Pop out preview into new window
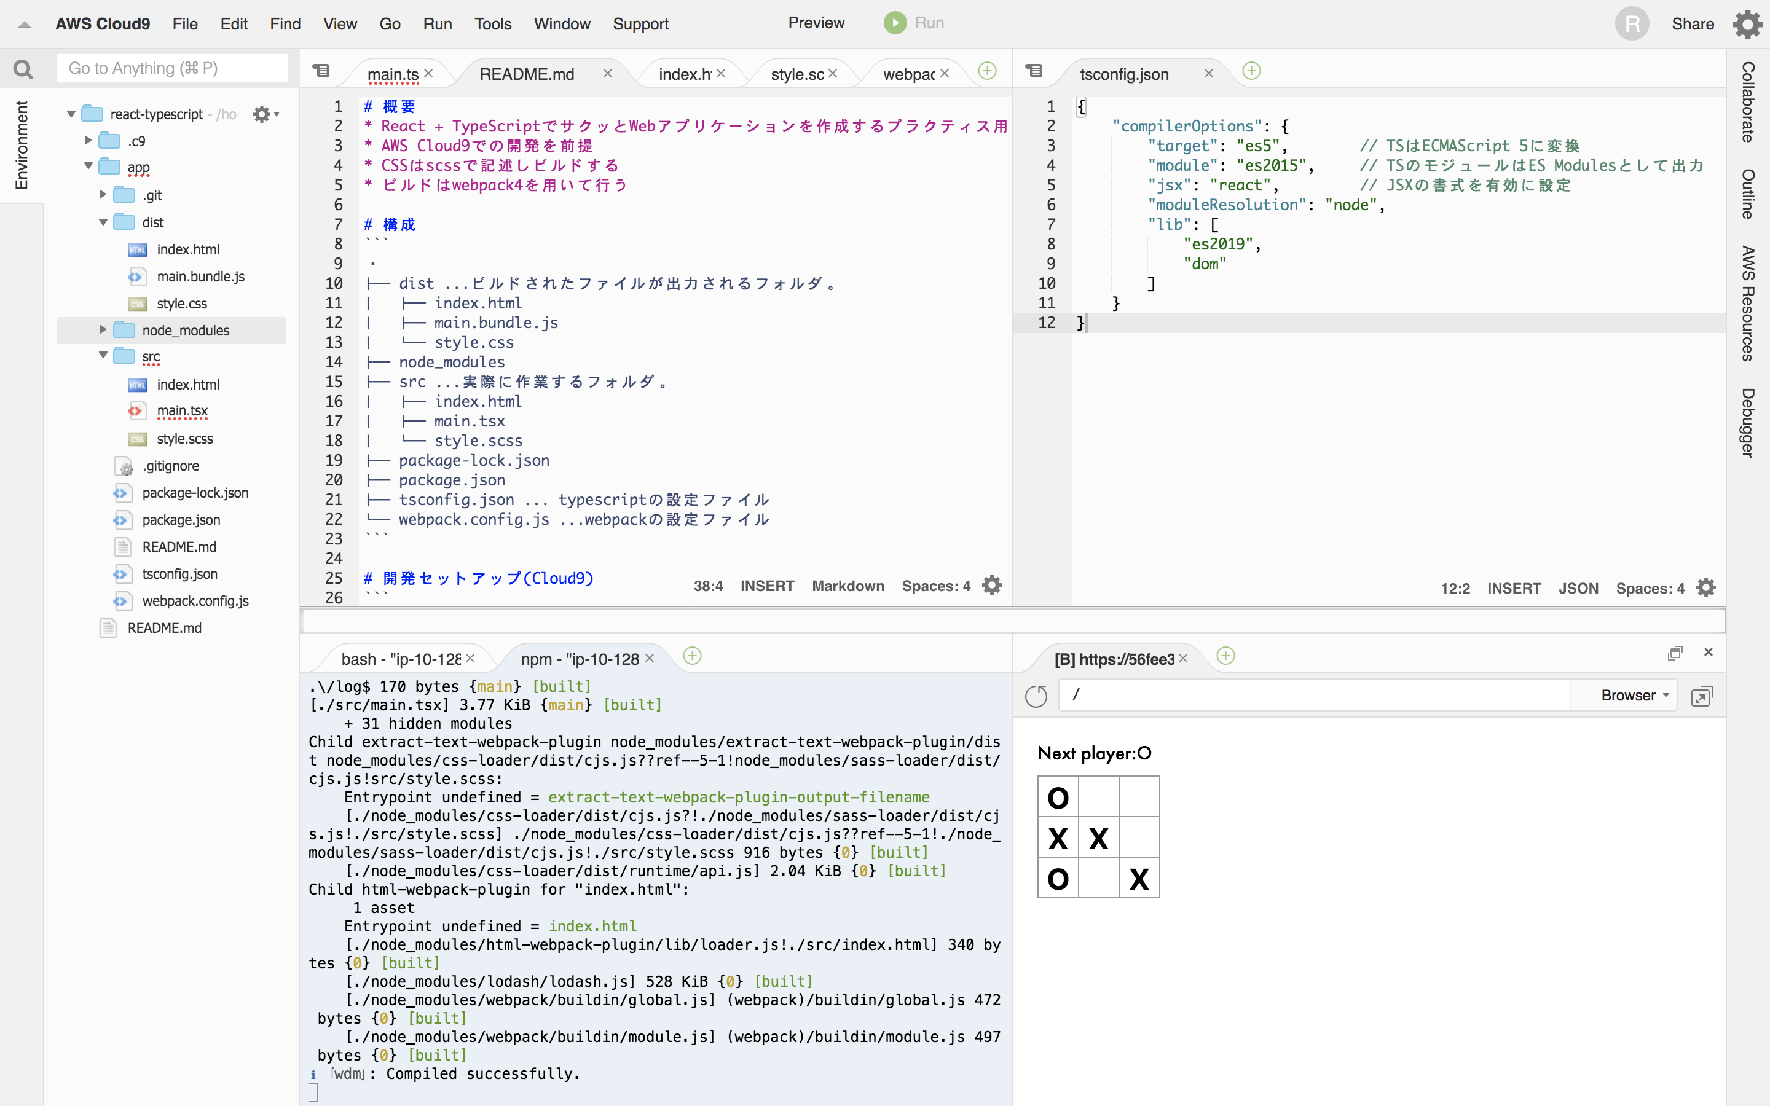This screenshot has width=1770, height=1106. [x=1702, y=696]
